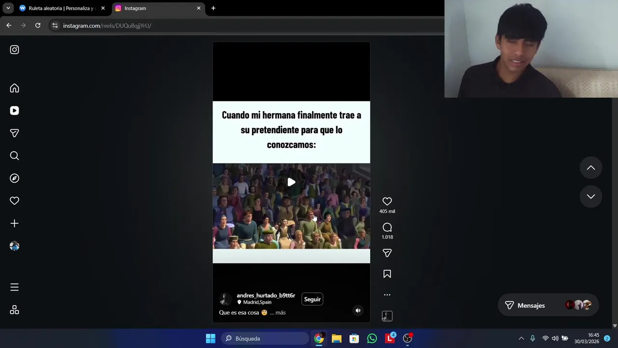Close the Instagram tab

198,8
